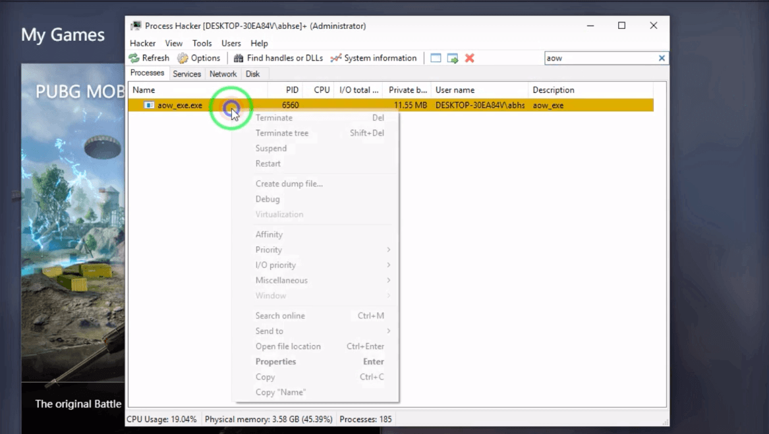Open the Options gear icon
This screenshot has height=434, width=769.
click(x=183, y=58)
